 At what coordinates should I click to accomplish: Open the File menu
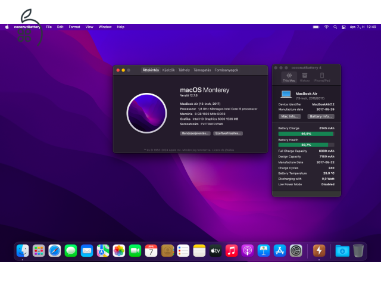(49, 27)
